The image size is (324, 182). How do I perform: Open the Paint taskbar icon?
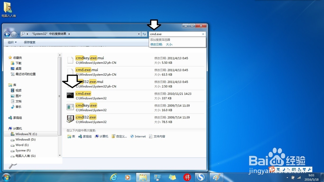pyautogui.click(x=216, y=177)
